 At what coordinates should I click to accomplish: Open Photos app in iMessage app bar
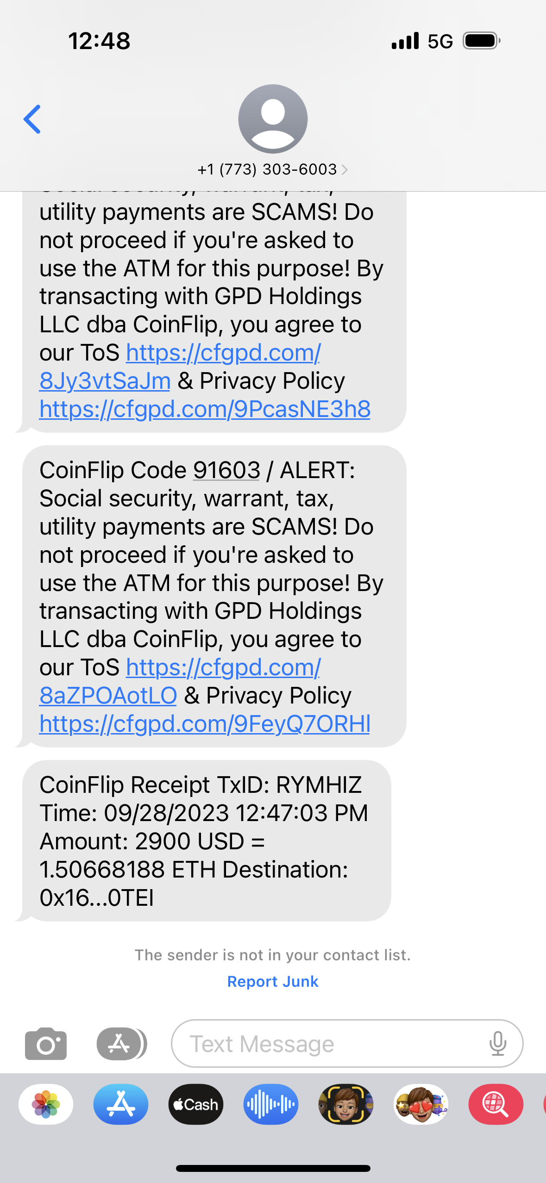tap(46, 1104)
